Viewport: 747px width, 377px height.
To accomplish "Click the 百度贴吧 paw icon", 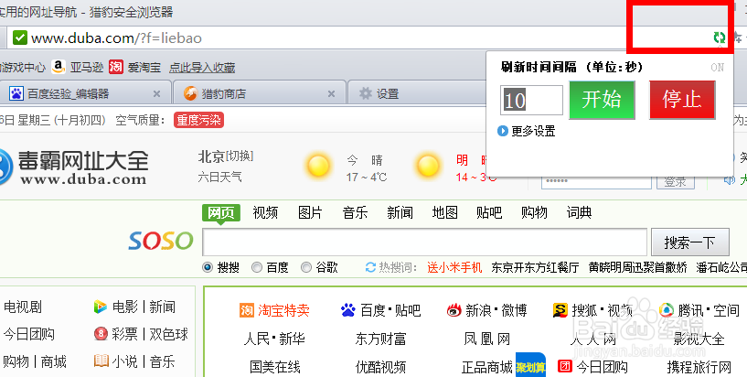I will pos(348,311).
